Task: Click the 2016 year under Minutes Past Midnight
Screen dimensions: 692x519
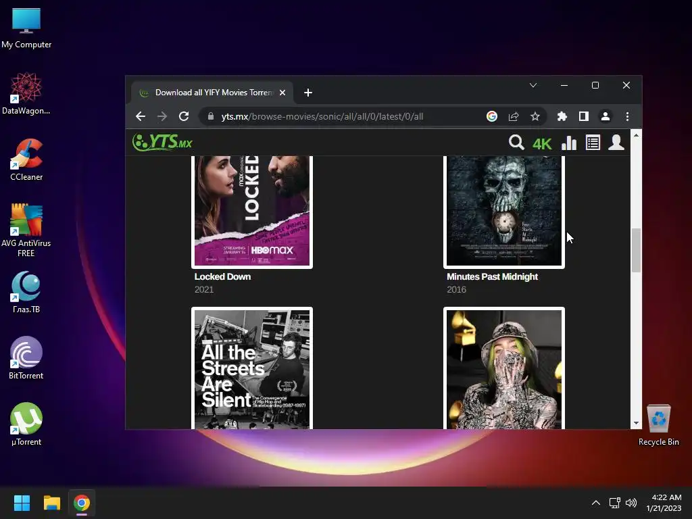Action: tap(456, 289)
